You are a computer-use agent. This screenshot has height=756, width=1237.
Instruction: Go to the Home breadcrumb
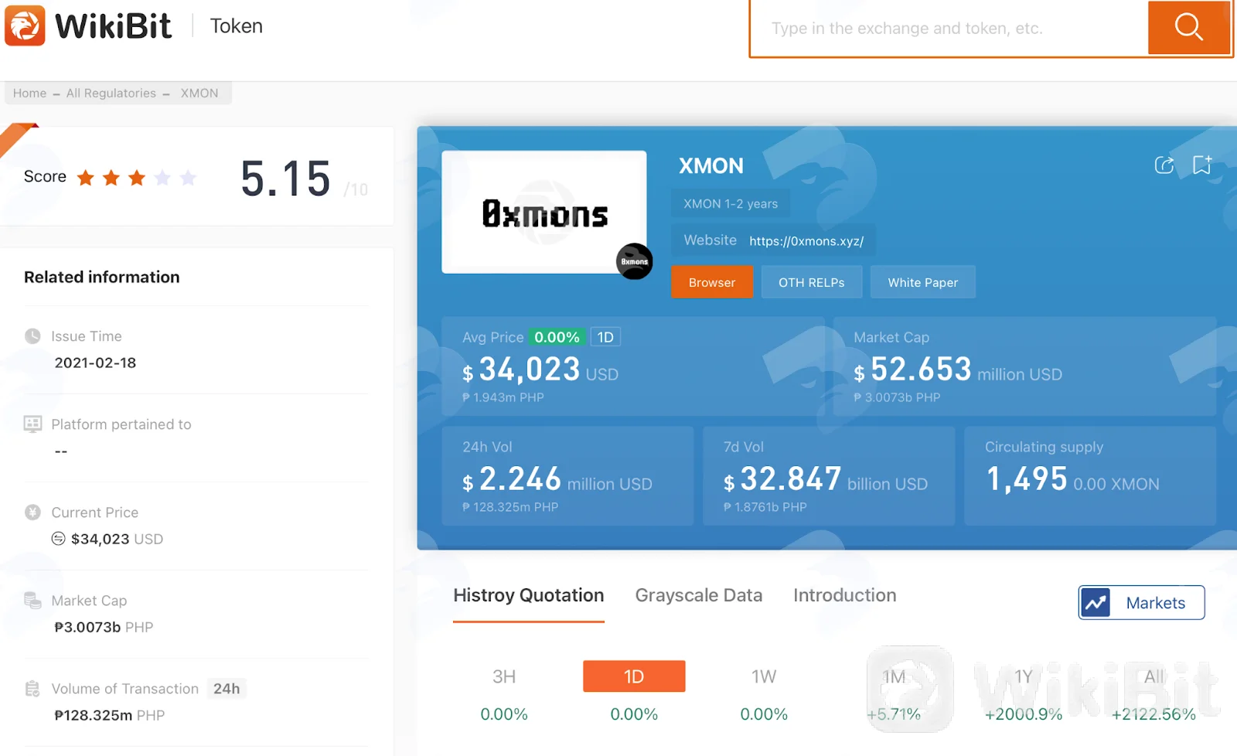tap(30, 93)
